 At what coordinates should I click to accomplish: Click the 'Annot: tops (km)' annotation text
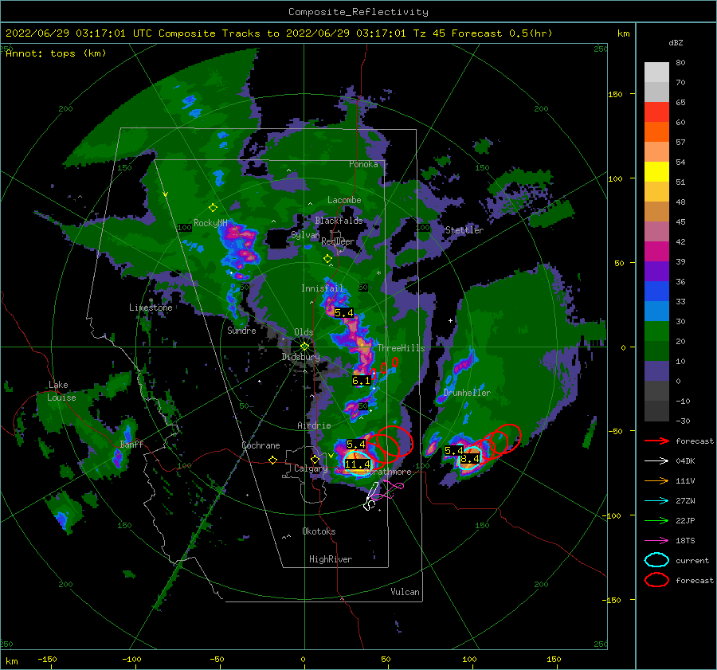(56, 53)
